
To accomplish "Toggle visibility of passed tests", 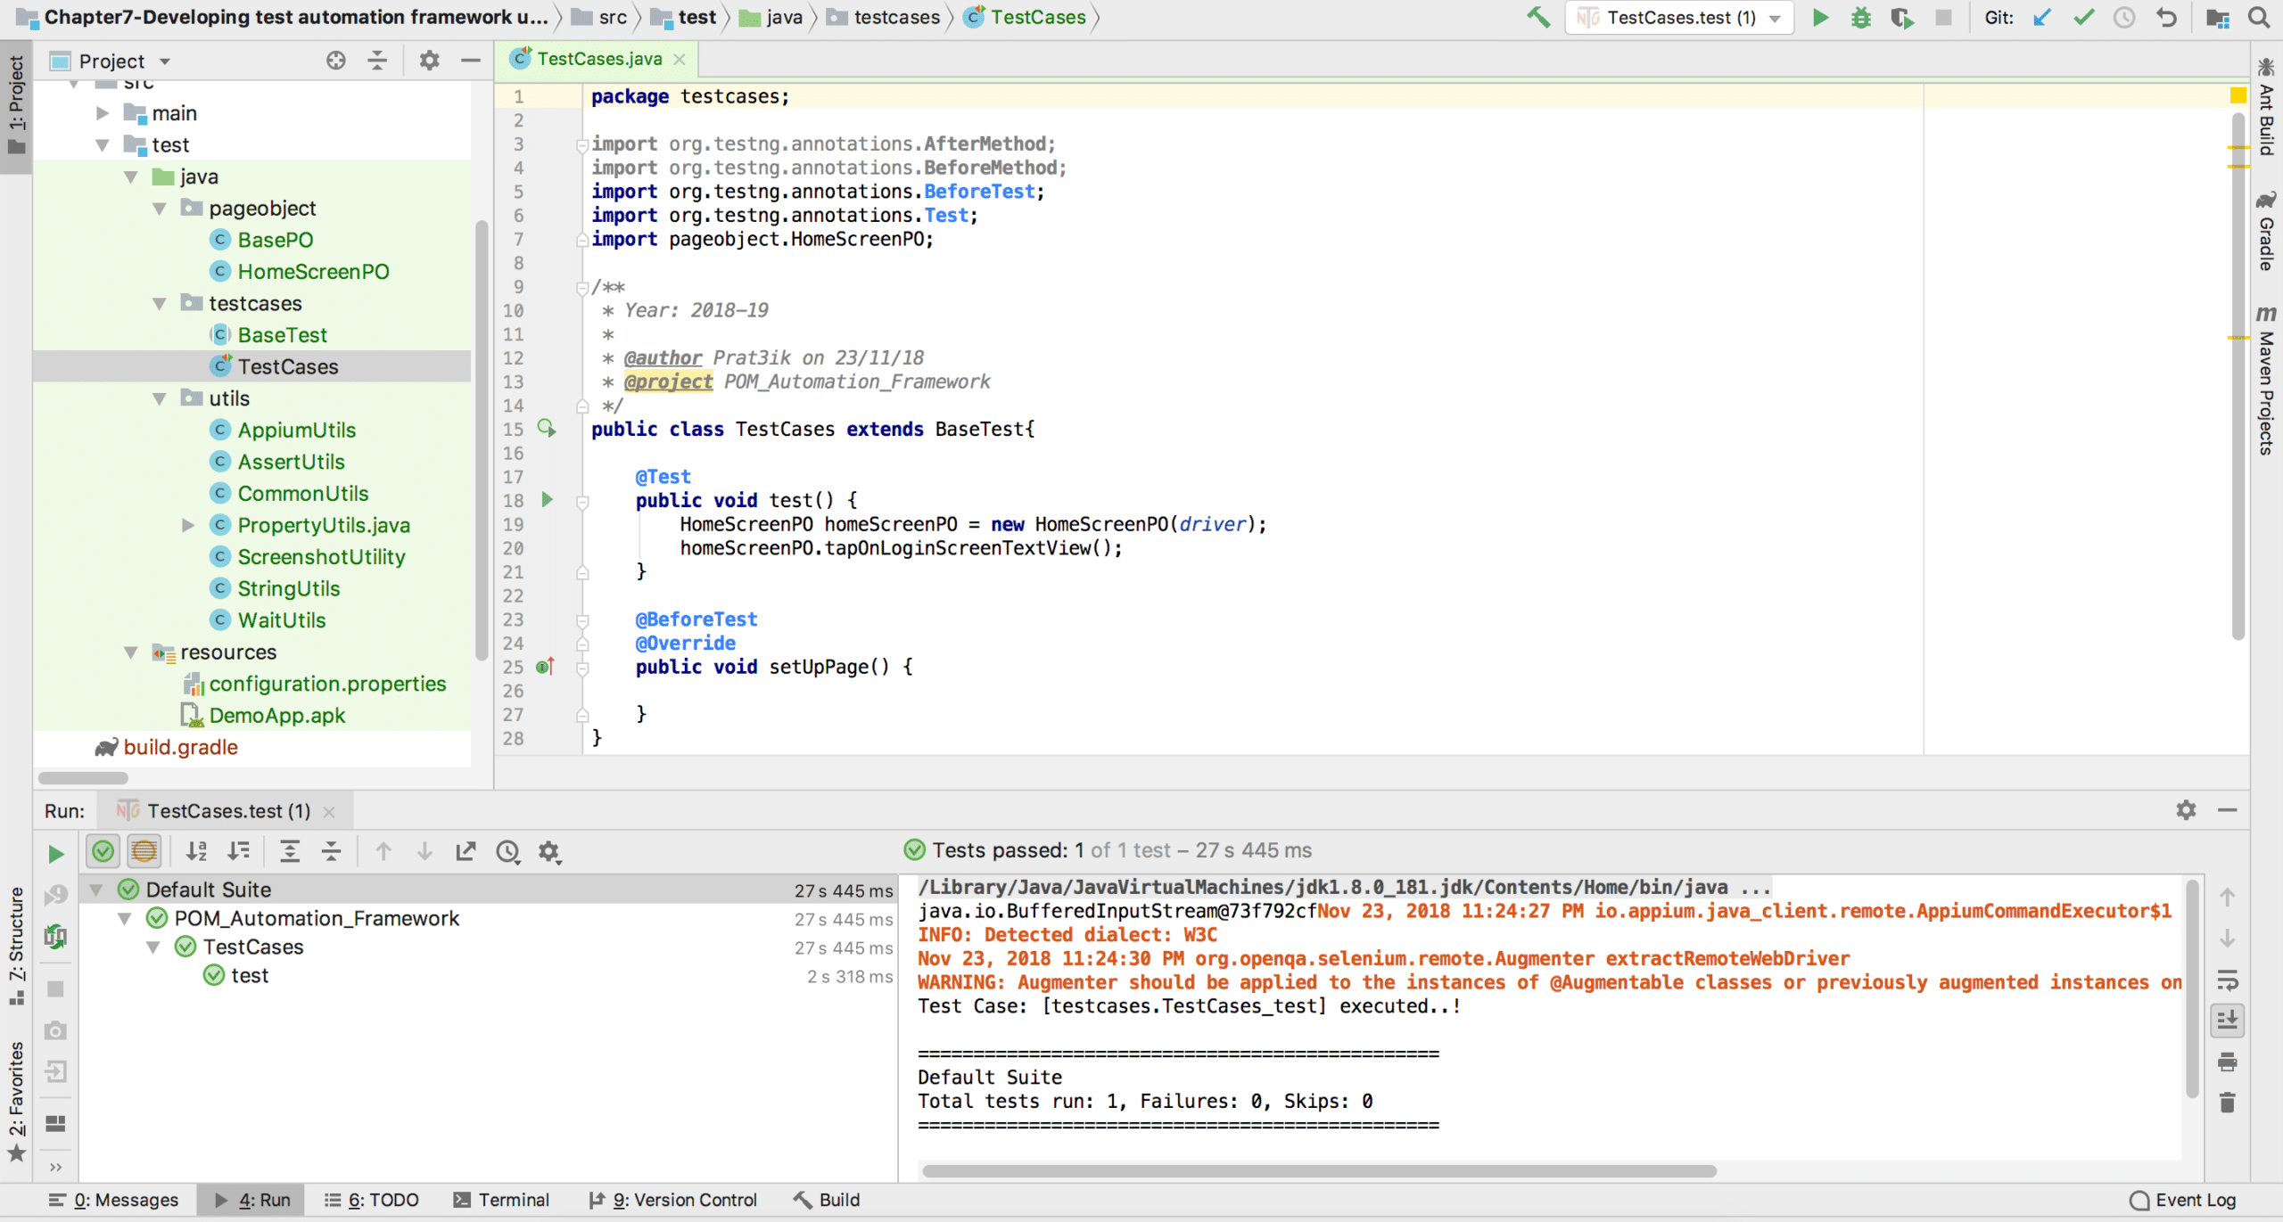I will [102, 850].
